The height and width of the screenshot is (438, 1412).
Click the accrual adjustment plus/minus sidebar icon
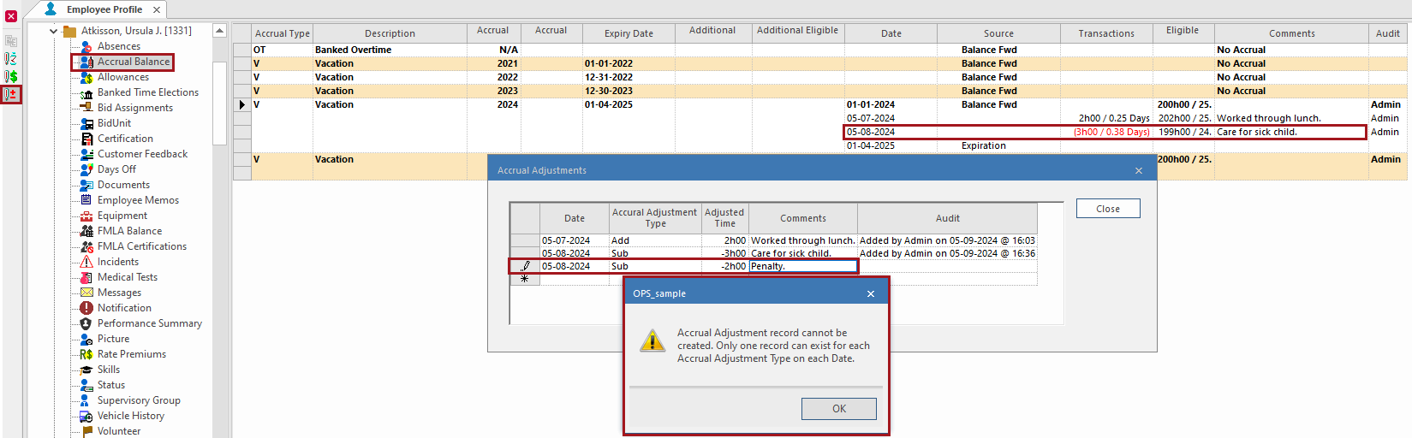tap(11, 94)
